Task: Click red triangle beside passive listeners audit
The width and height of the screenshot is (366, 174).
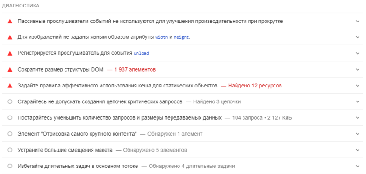Action: pos(10,21)
